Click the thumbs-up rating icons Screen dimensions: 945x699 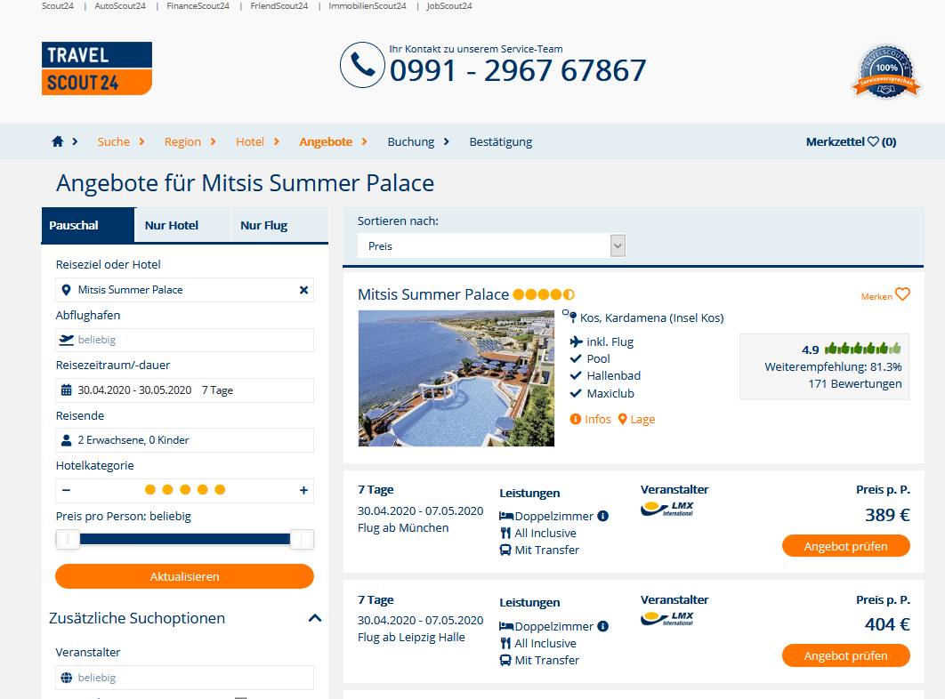tap(862, 349)
